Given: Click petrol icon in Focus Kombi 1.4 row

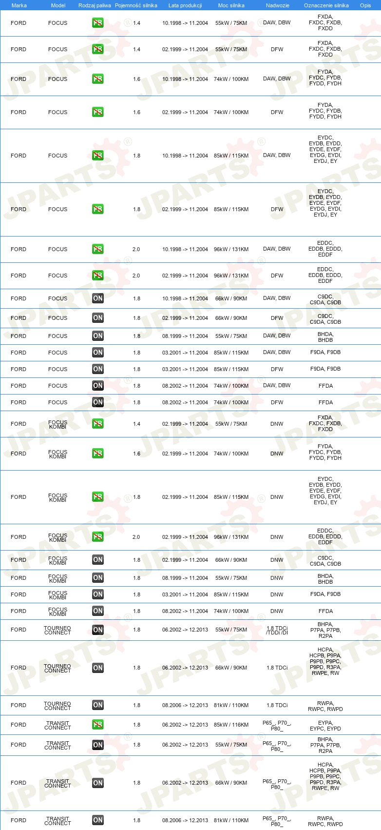Looking at the screenshot, I should point(97,424).
